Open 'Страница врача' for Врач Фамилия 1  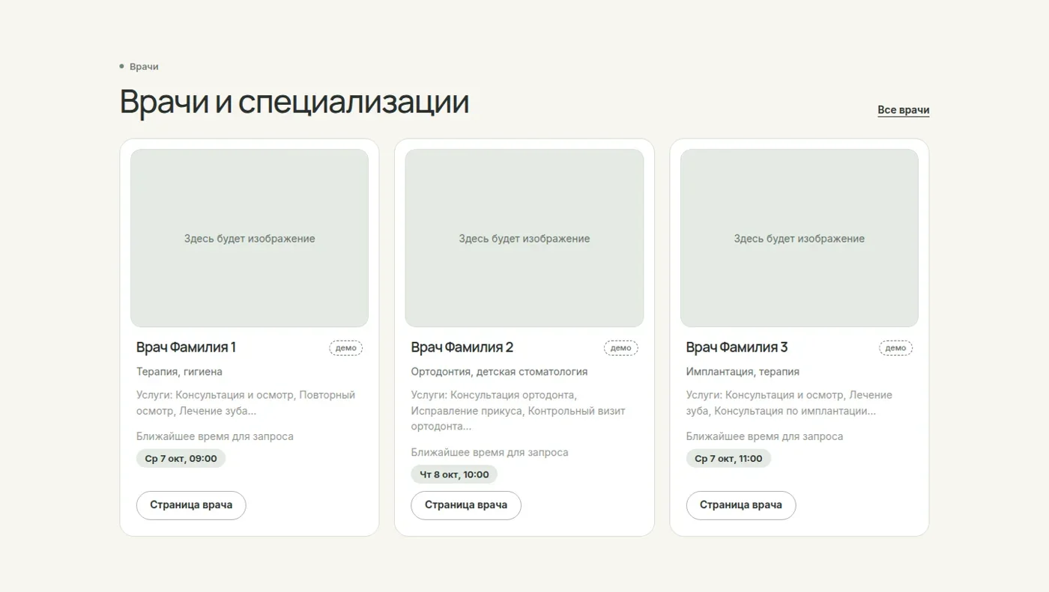pyautogui.click(x=191, y=505)
